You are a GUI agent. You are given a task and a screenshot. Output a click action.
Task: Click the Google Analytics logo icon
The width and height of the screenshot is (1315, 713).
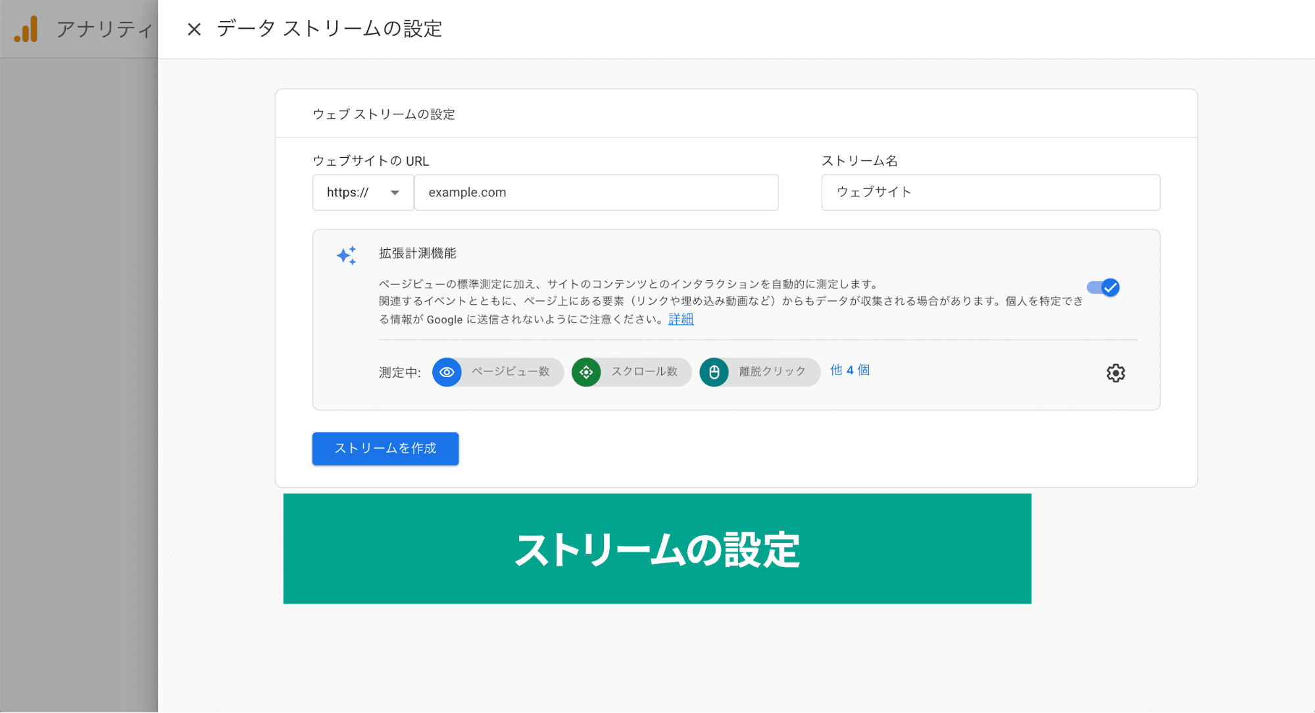coord(26,30)
